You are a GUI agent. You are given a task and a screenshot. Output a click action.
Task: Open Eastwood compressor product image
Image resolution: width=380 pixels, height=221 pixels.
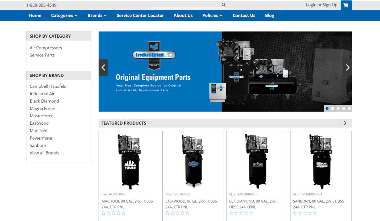(193, 162)
